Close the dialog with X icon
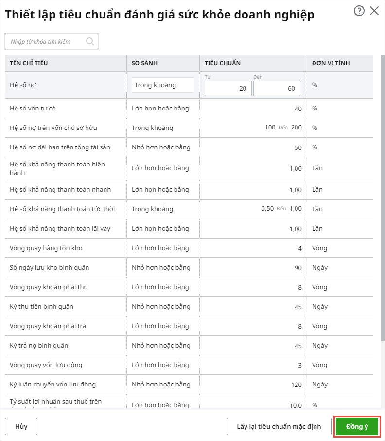Viewport: 385px width, 441px height. pyautogui.click(x=374, y=11)
